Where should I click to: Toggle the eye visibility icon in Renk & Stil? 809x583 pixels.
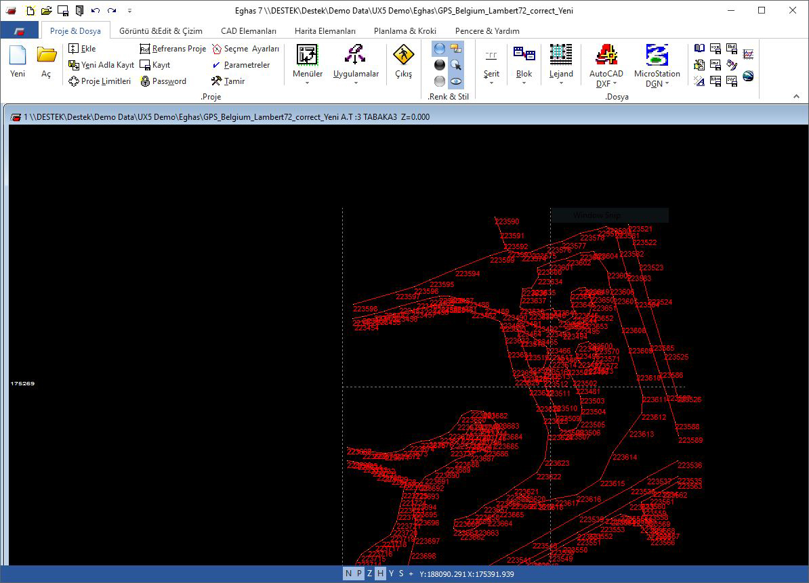pyautogui.click(x=456, y=81)
